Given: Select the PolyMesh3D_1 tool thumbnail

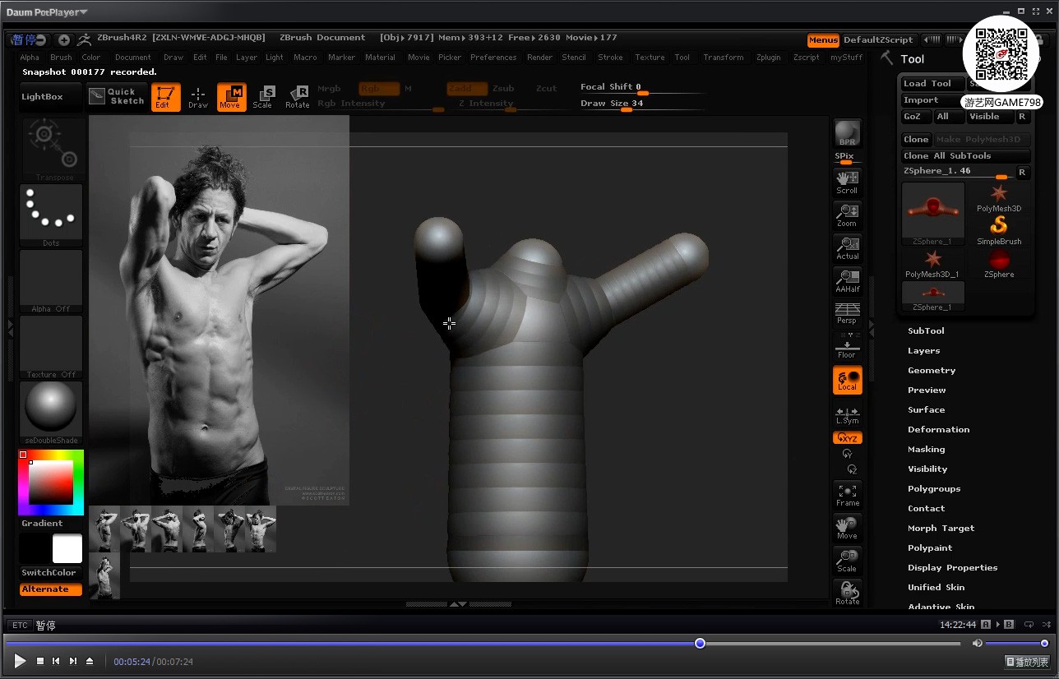Looking at the screenshot, I should pos(932,263).
